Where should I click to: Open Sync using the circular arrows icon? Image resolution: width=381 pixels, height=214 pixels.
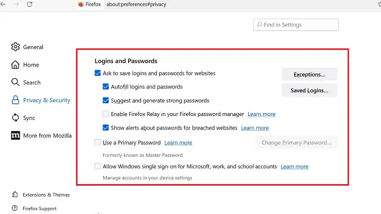(x=15, y=118)
